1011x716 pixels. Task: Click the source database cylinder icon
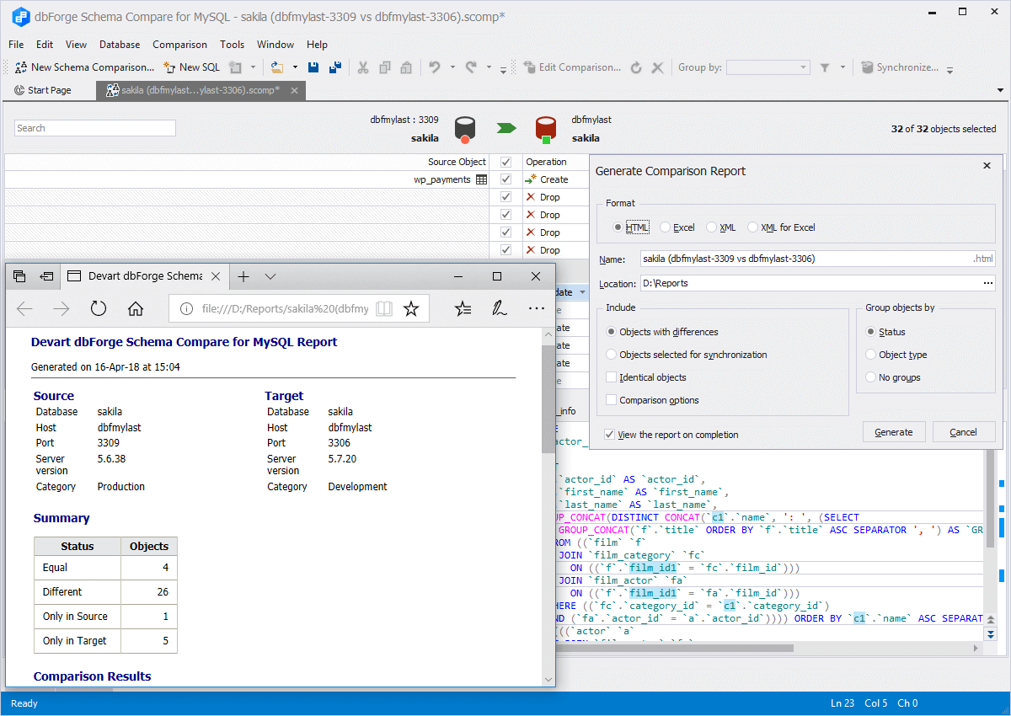(x=465, y=129)
